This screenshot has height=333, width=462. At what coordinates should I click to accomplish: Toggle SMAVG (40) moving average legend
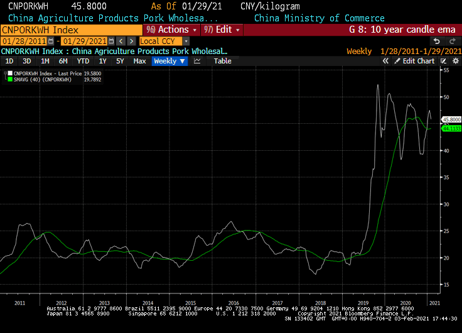(x=39, y=80)
